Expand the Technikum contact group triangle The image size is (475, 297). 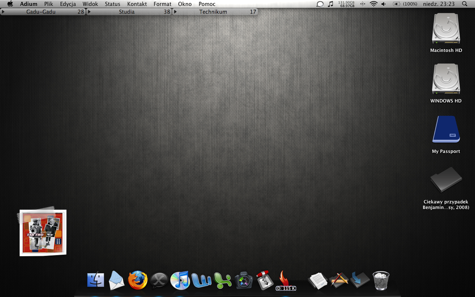coord(175,12)
